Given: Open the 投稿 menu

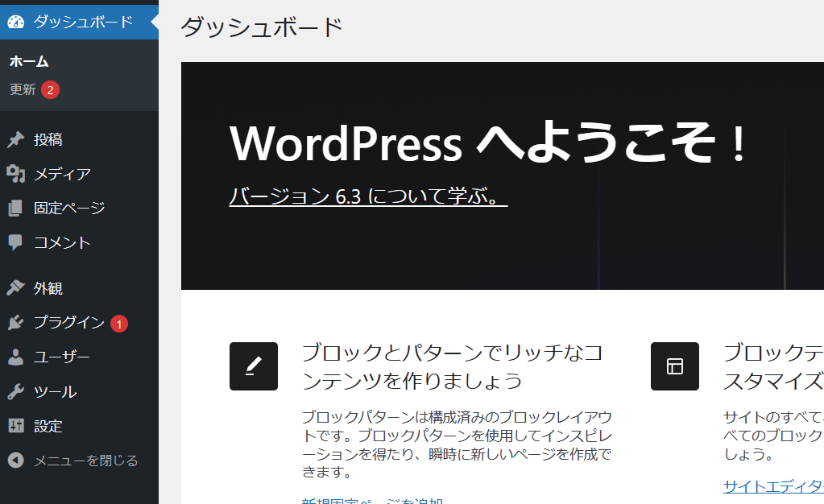Looking at the screenshot, I should click(x=80, y=139).
